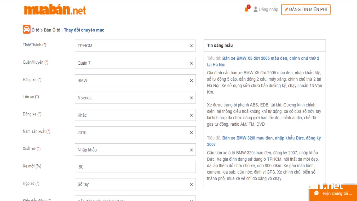Click the ĐĂNG TIN MIỄN PHÍ button
Screen dimensions: 357x201
click(x=306, y=9)
